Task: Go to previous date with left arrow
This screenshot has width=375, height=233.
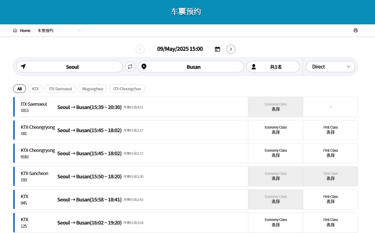Action: pyautogui.click(x=140, y=49)
